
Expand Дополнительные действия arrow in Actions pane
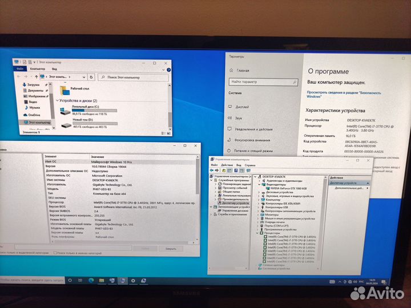point(367,188)
